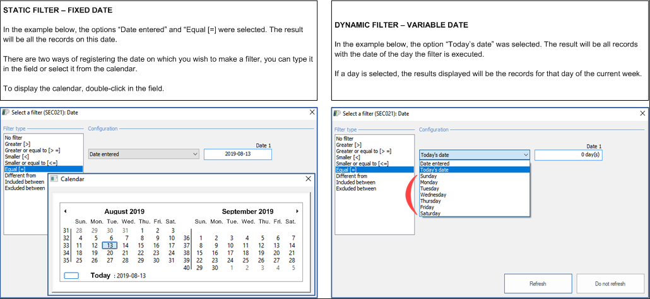Close the Calendar popup window
The image size is (650, 299).
pyautogui.click(x=308, y=179)
